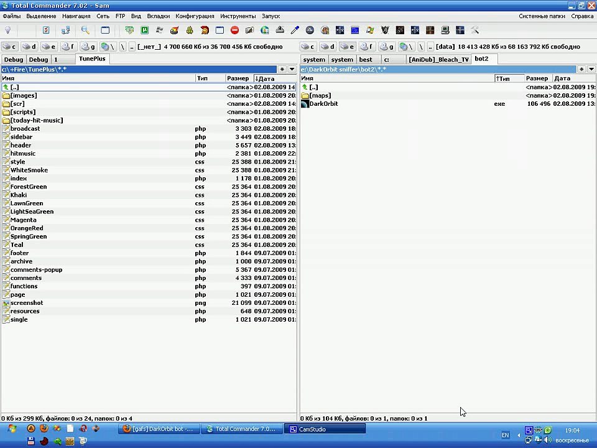Viewport: 597px width, 448px height.
Task: Select the DarkOrbit exe file
Action: pos(448,104)
